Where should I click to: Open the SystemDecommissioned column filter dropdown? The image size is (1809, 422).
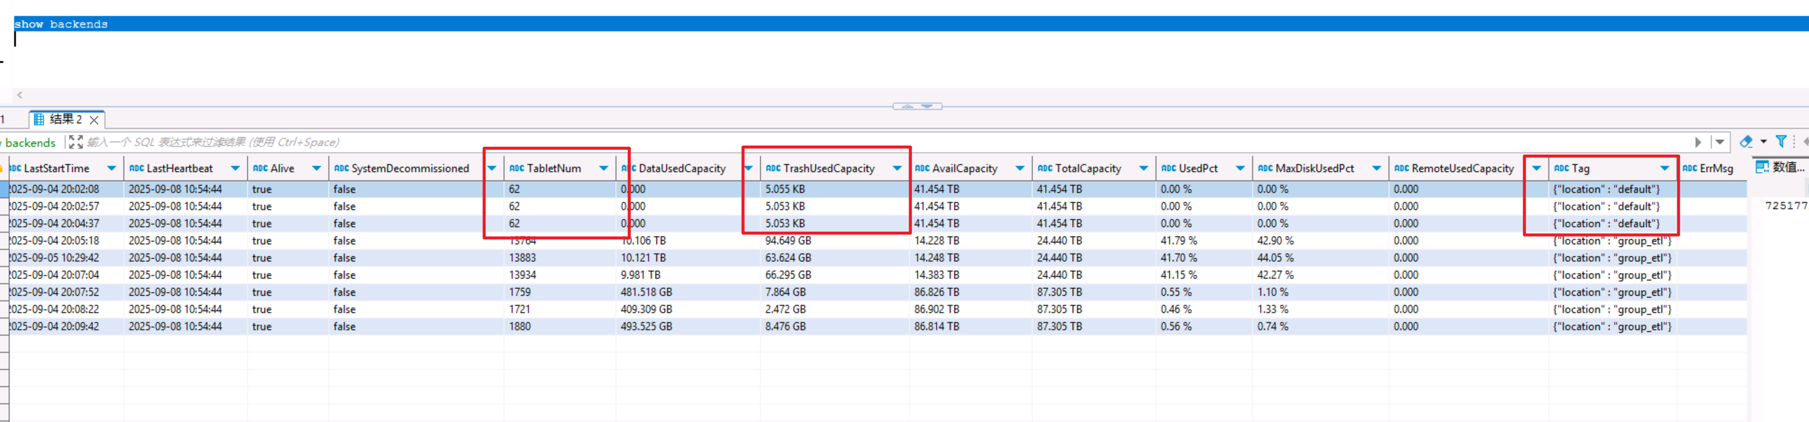[492, 169]
